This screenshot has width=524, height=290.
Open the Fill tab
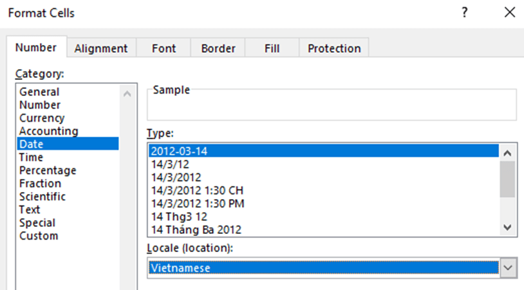click(272, 48)
